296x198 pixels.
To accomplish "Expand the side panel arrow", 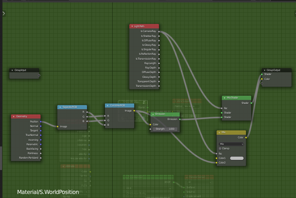I will (x=4, y=13).
